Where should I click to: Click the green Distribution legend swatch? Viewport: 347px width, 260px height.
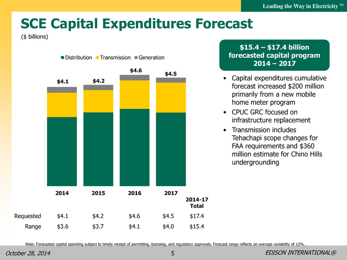point(62,58)
